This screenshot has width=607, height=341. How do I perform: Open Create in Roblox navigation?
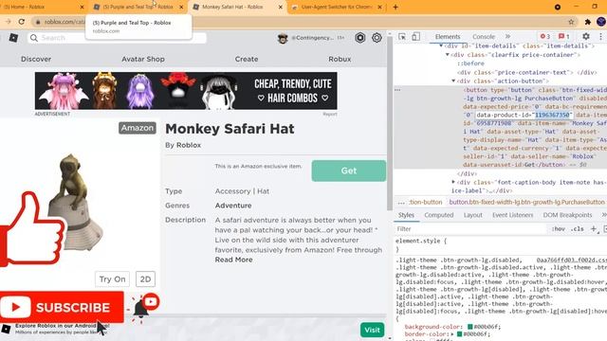247,59
